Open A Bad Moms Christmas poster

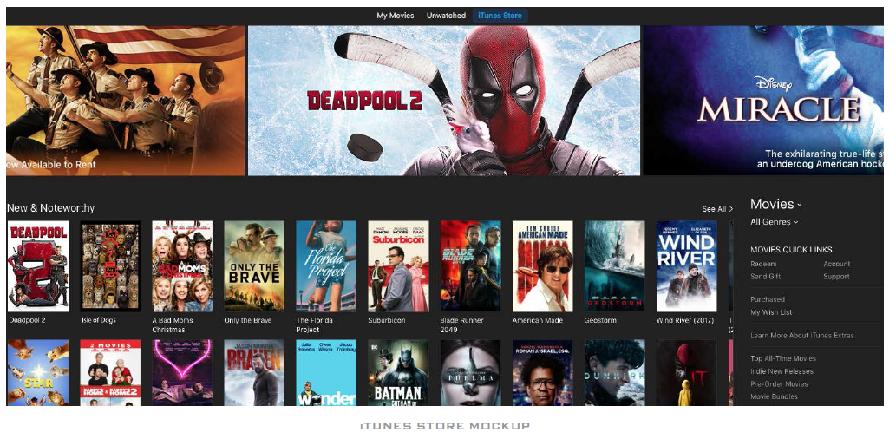tap(182, 266)
